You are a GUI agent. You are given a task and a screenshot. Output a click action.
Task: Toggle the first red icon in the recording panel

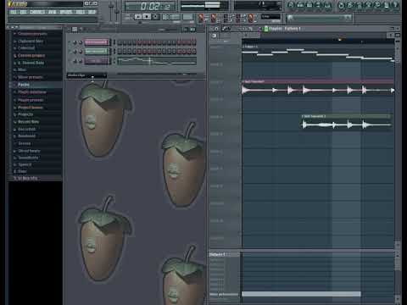pos(201,18)
